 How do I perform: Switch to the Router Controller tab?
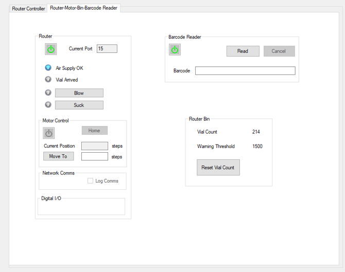pyautogui.click(x=28, y=9)
